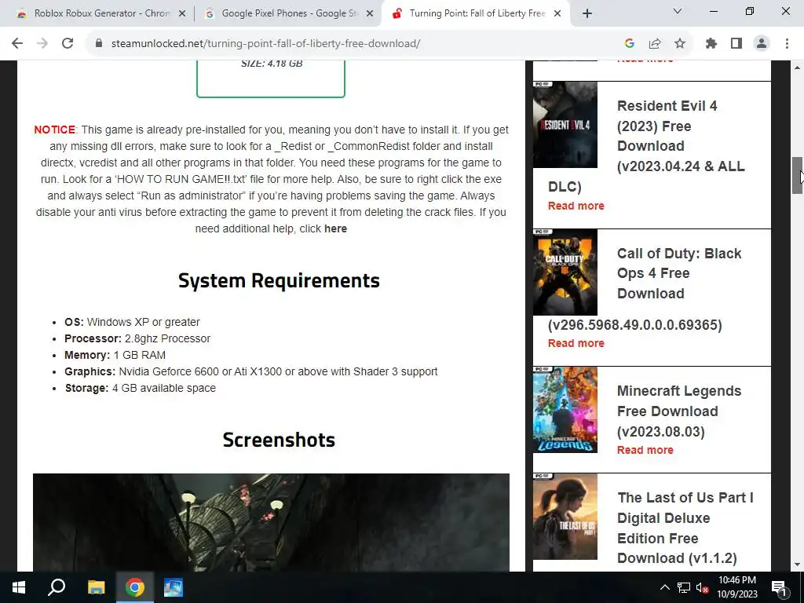Select the 'Memory: 1 GB RAM' line

pyautogui.click(x=115, y=355)
